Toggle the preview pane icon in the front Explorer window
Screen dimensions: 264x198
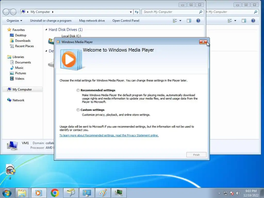pyautogui.click(x=189, y=21)
